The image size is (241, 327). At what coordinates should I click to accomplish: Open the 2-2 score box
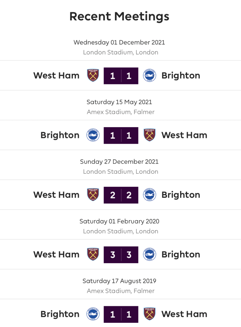click(x=121, y=195)
